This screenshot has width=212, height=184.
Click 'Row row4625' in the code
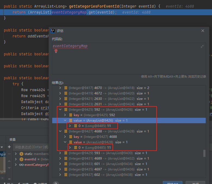(33, 96)
